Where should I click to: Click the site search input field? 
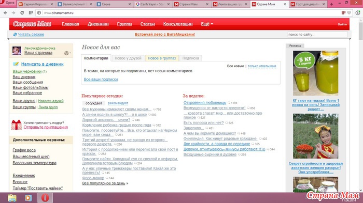(317, 35)
